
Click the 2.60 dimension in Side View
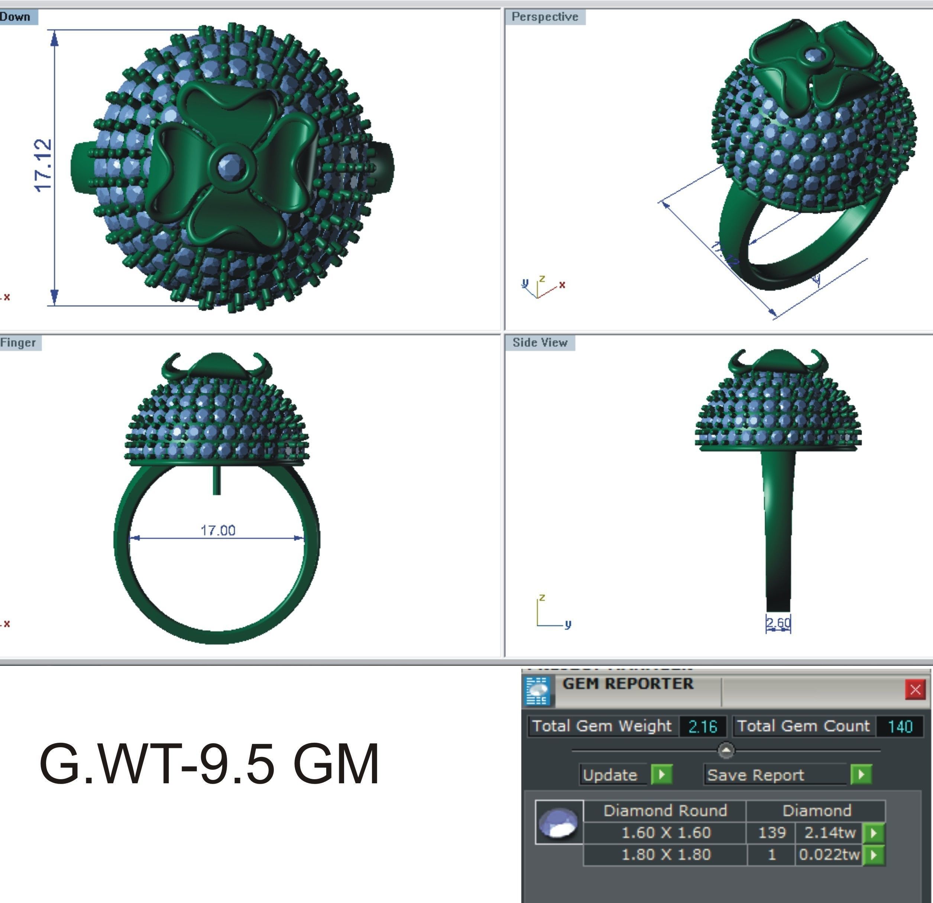tap(778, 622)
